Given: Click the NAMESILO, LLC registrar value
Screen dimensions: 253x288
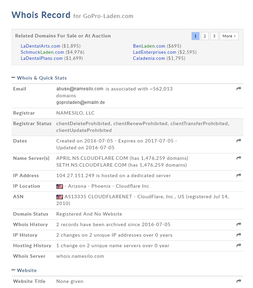Looking at the screenshot, I should tap(75, 113).
